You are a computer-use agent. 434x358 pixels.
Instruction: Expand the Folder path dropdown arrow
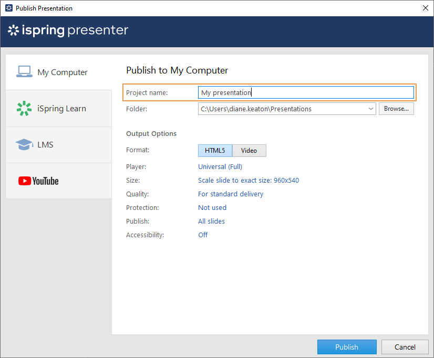[371, 109]
